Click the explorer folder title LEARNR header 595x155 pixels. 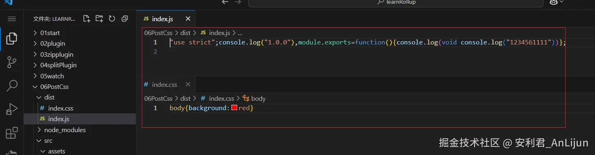click(54, 19)
